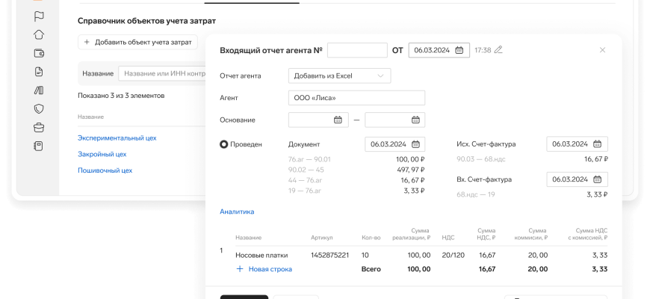Open the Вх. Счет-фактура date picker
Screen dimensions: 650x299
tap(597, 179)
